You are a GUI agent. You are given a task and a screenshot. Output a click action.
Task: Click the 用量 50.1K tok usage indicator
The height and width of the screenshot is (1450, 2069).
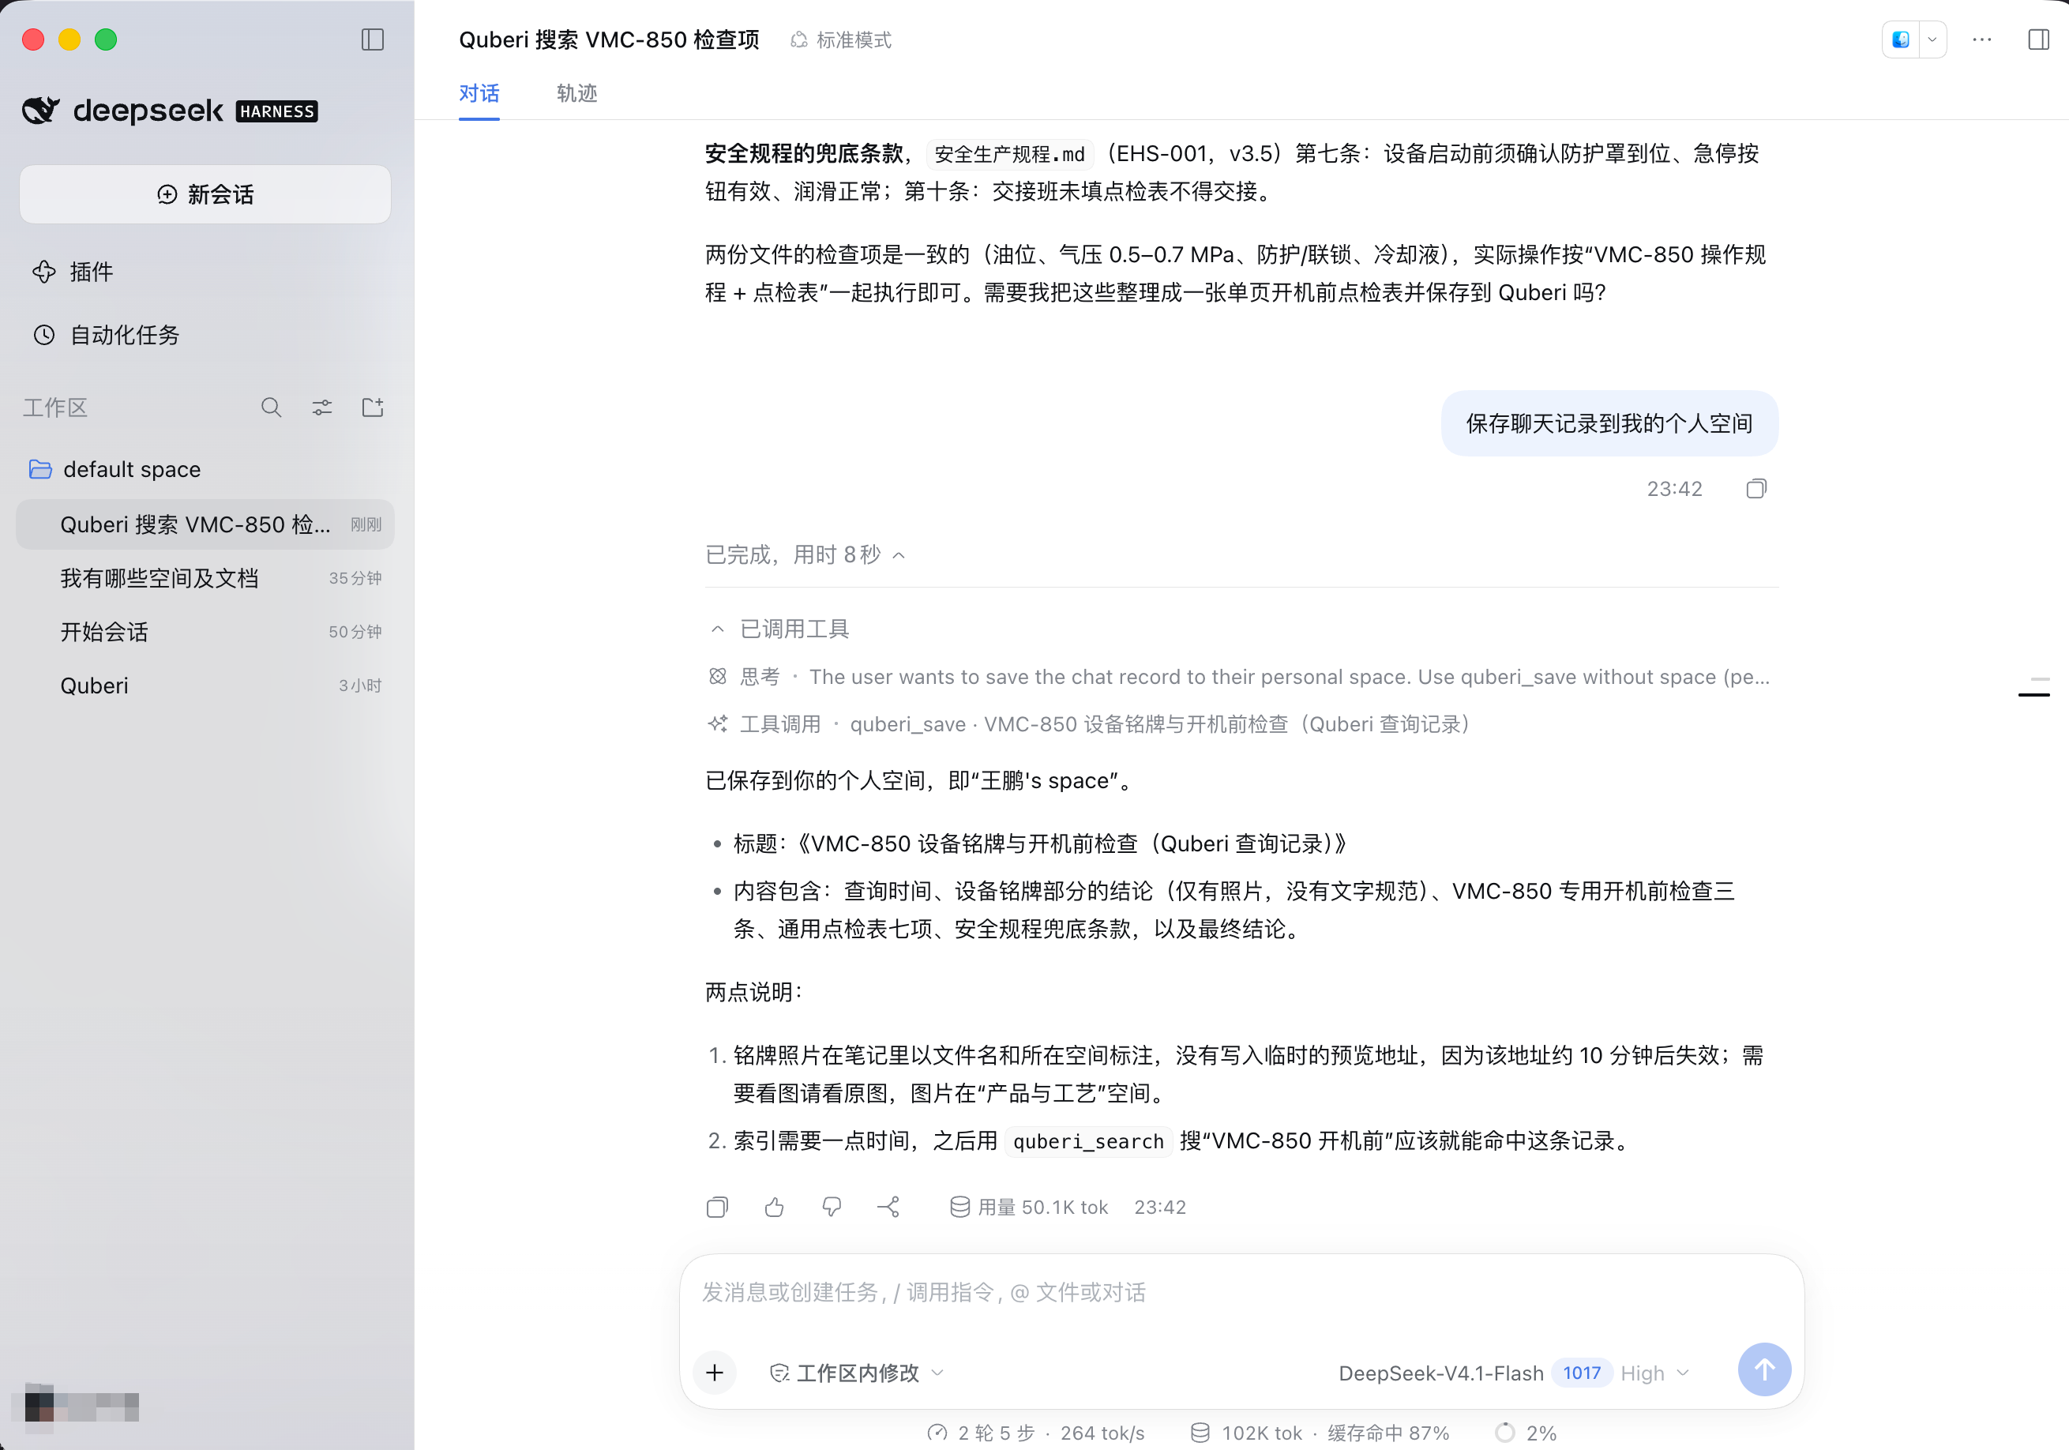point(1029,1207)
